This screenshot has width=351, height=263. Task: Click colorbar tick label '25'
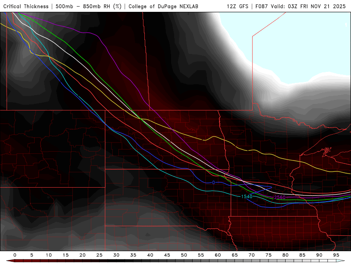(100, 255)
